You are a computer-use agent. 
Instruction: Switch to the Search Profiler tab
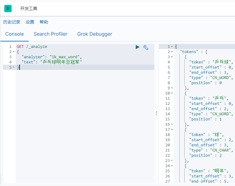pyautogui.click(x=50, y=34)
